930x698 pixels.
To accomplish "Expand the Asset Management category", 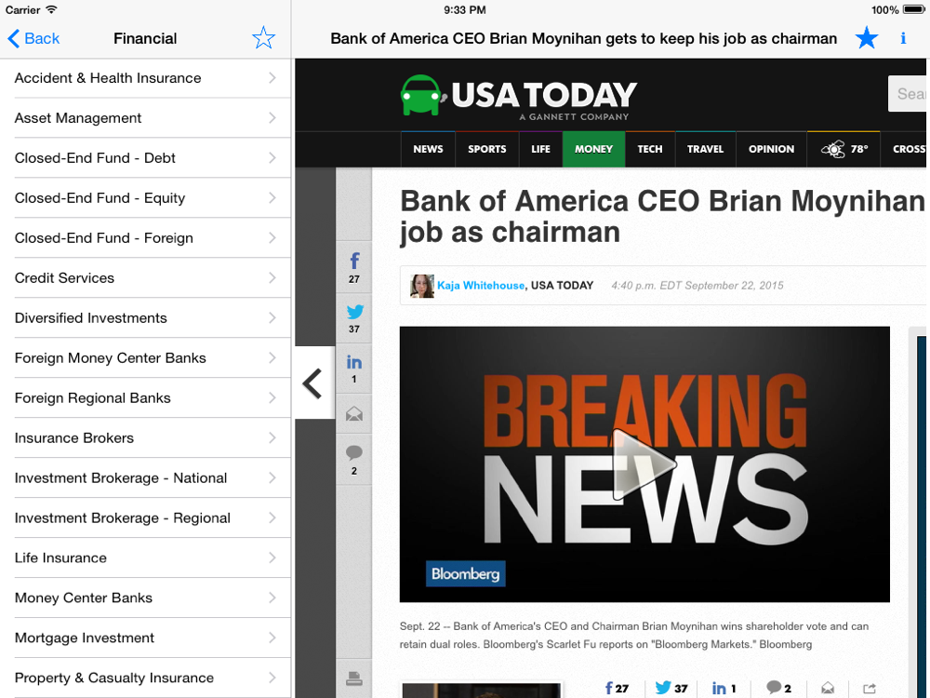I will tap(145, 118).
